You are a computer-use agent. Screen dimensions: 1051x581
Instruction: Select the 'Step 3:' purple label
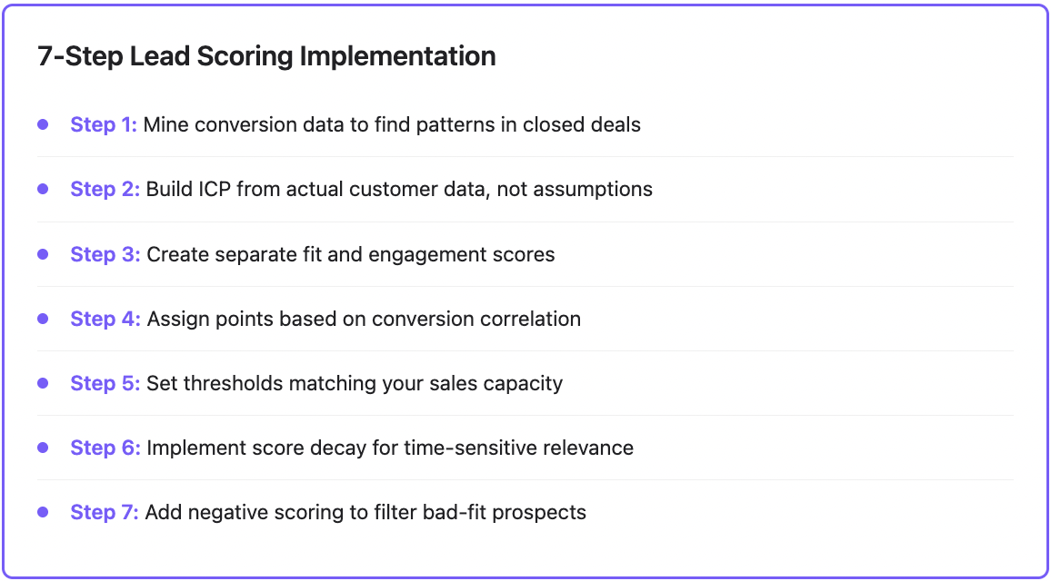click(x=105, y=254)
